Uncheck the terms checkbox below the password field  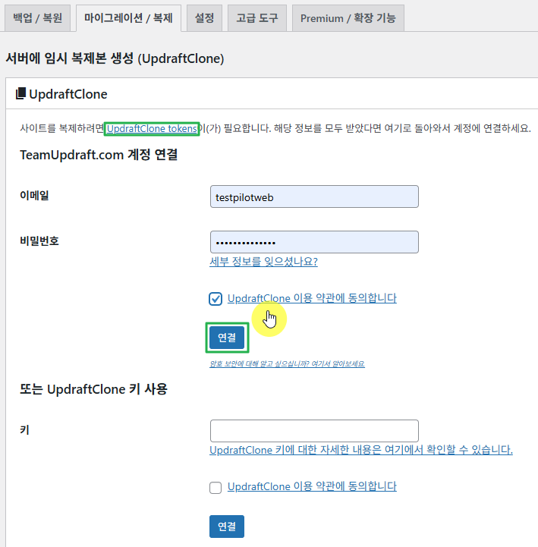click(216, 298)
